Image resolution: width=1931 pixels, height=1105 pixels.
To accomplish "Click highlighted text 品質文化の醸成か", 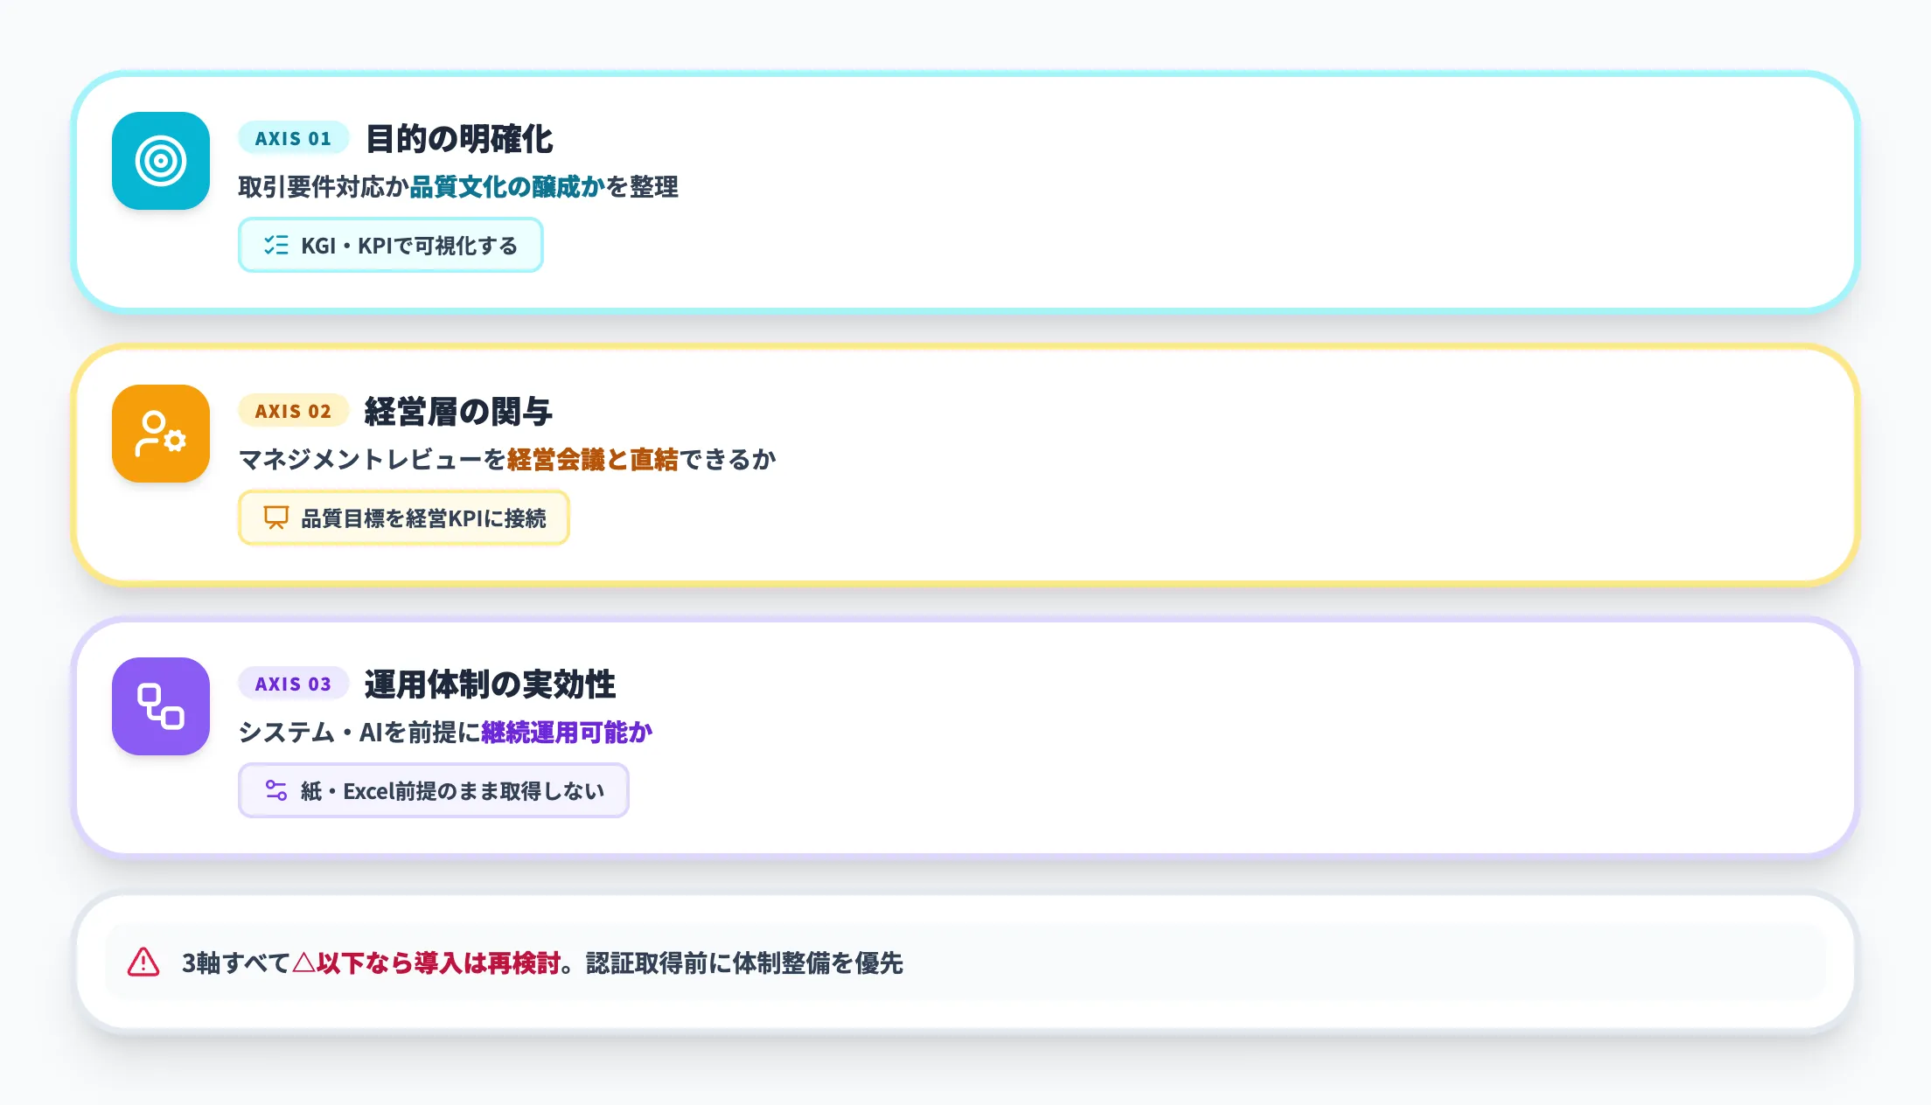I will coord(507,187).
